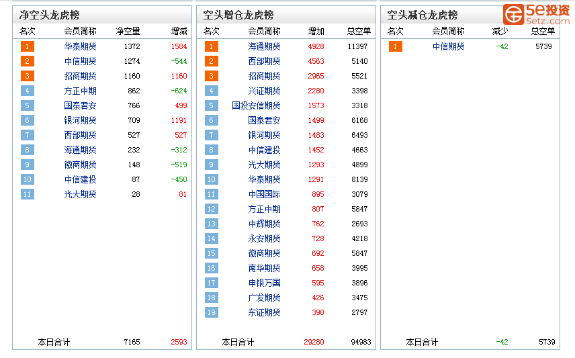This screenshot has width=575, height=358.
Task: Click the 增加 column header
Action: [316, 31]
